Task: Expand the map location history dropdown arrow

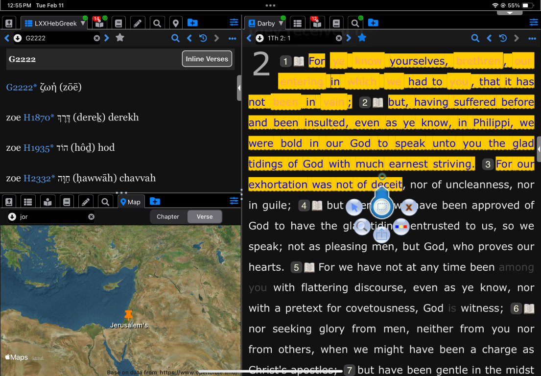Action: [12, 217]
